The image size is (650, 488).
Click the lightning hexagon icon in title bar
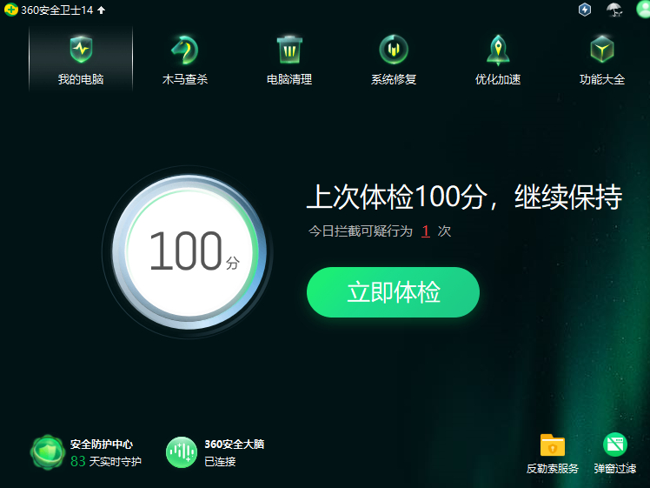click(x=585, y=10)
